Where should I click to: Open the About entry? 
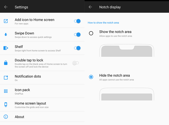tap(42, 117)
